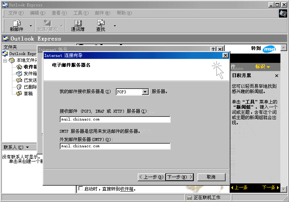289x202 pixels.
Task: Open the Send/Receive dropdown arrow
Action: pos(62,26)
